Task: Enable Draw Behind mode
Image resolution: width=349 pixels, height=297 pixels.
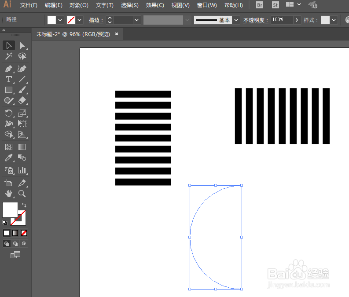Action: 15,244
